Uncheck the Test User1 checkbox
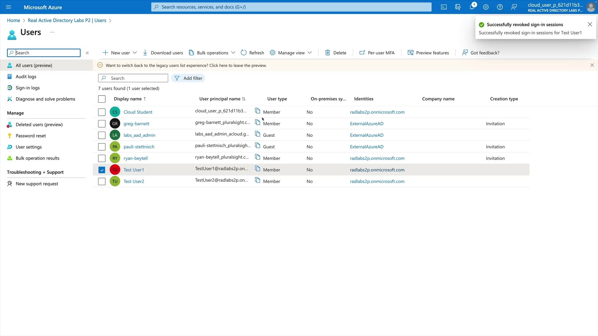Screen dimensions: 598x336 tap(102, 170)
